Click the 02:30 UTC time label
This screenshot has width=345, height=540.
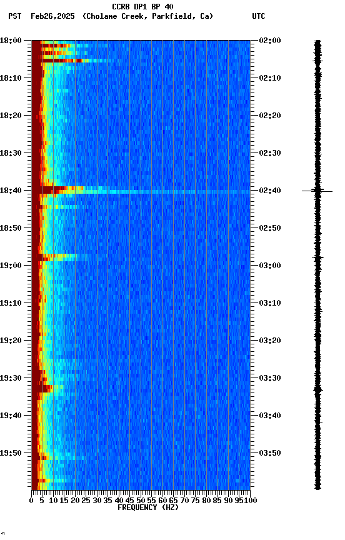tap(270, 153)
